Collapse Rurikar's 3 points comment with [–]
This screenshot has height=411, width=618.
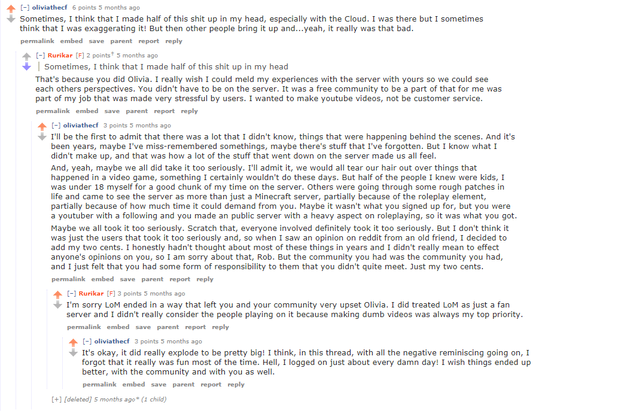click(x=71, y=294)
